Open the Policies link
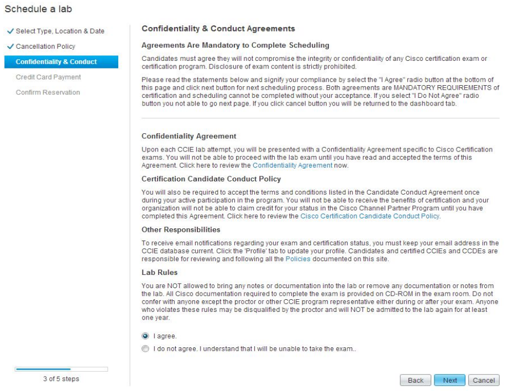 [x=298, y=259]
